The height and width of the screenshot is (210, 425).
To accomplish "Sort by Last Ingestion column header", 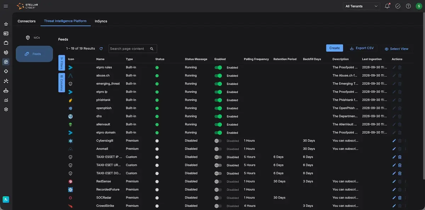I will pyautogui.click(x=372, y=59).
